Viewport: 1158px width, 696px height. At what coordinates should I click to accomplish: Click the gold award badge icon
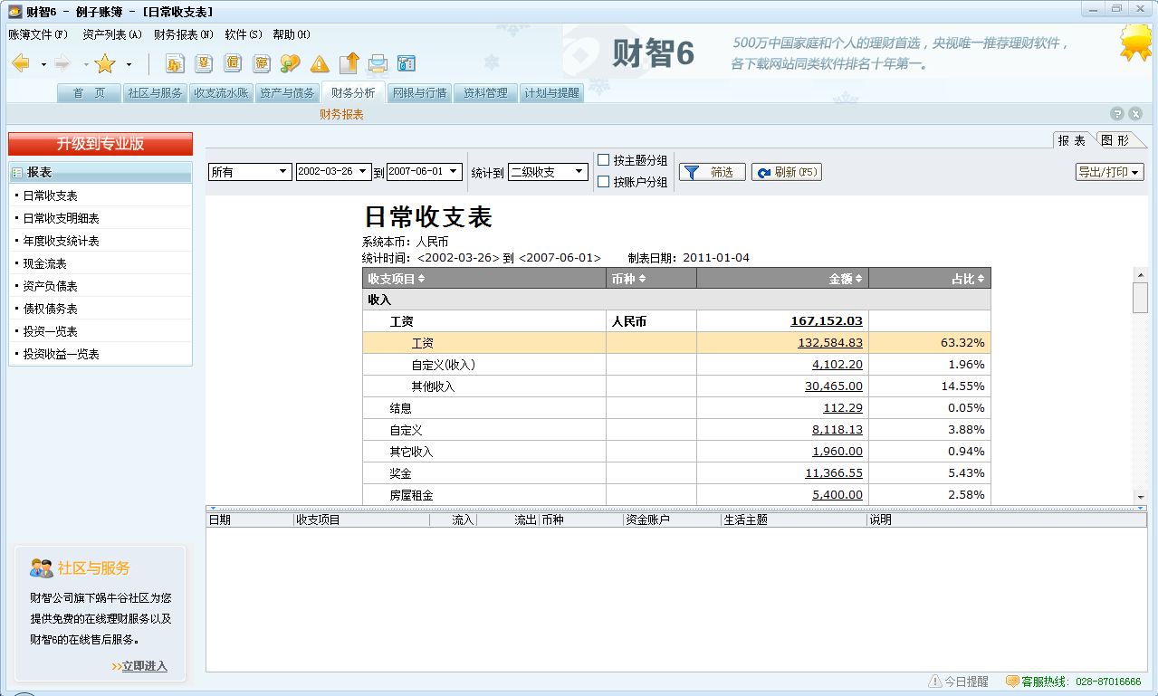point(1136,43)
